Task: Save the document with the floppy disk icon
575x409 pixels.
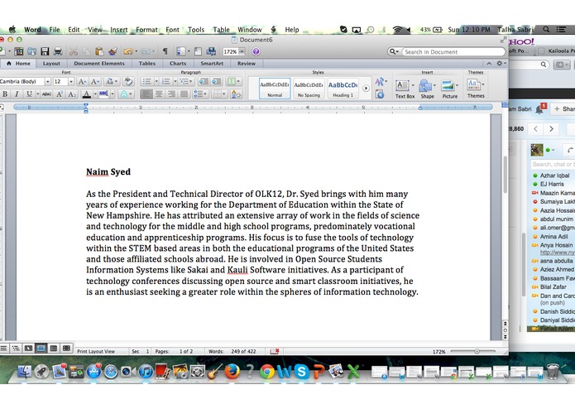Action: click(45, 51)
